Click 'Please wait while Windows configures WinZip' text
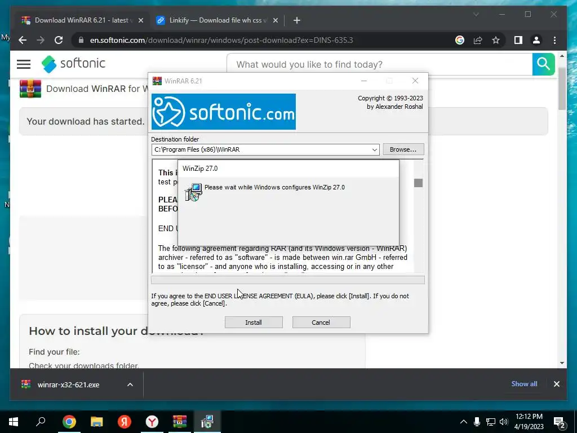The image size is (577, 433). (x=274, y=187)
